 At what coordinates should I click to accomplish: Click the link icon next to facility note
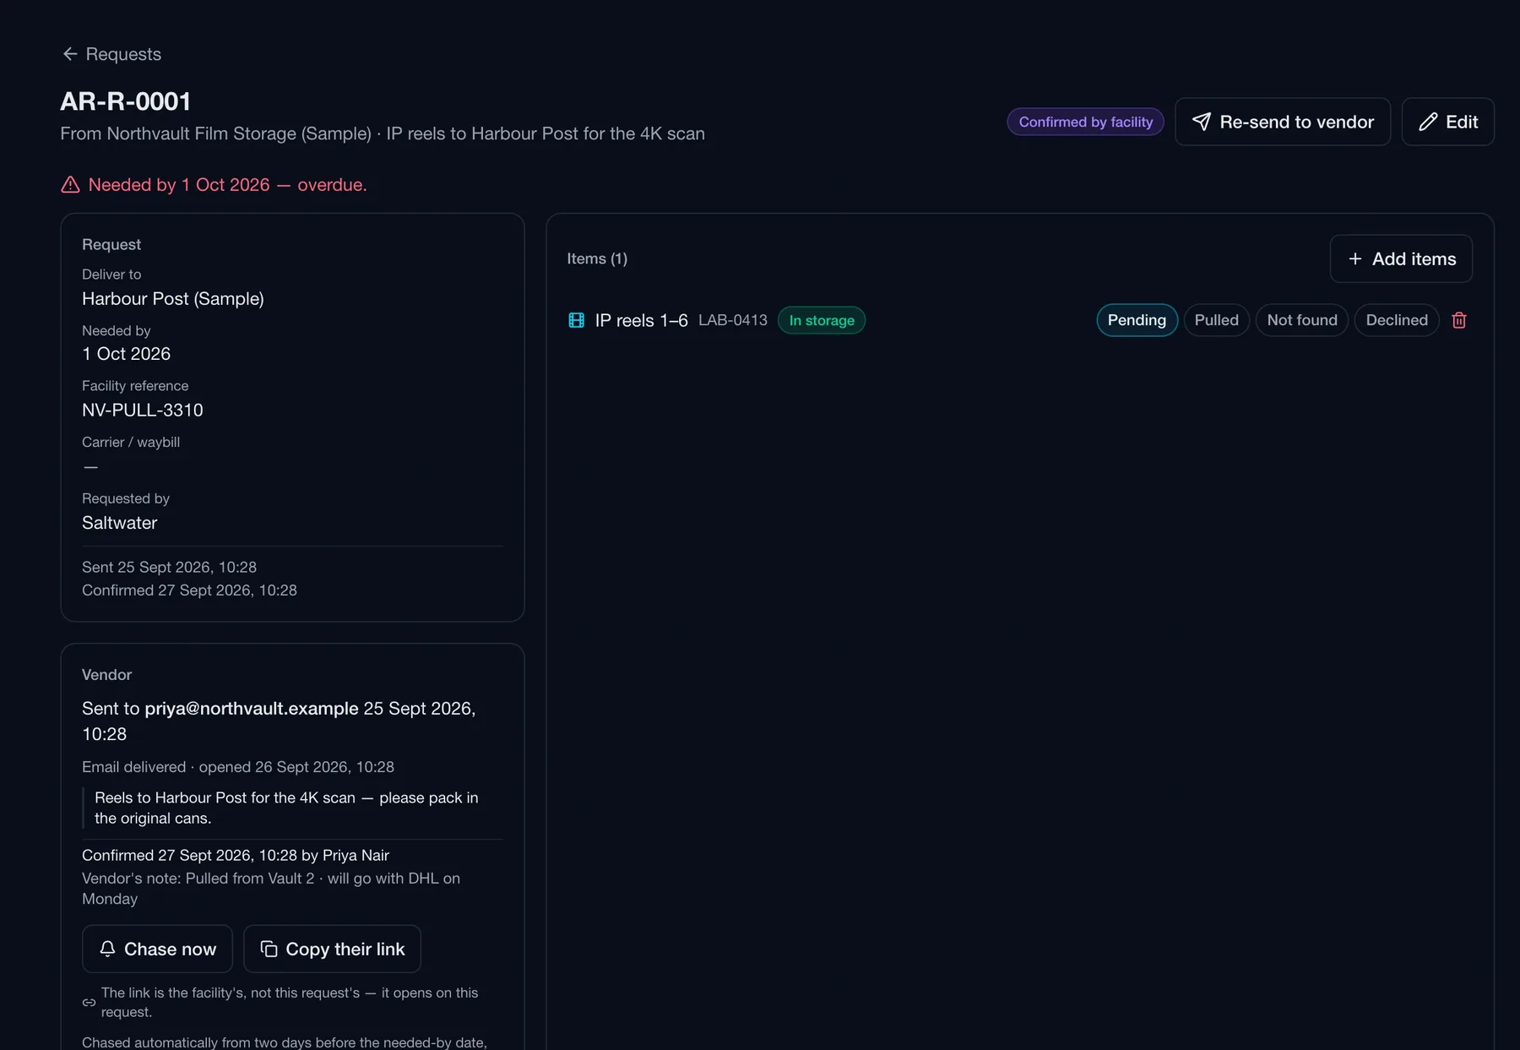pyautogui.click(x=89, y=1003)
